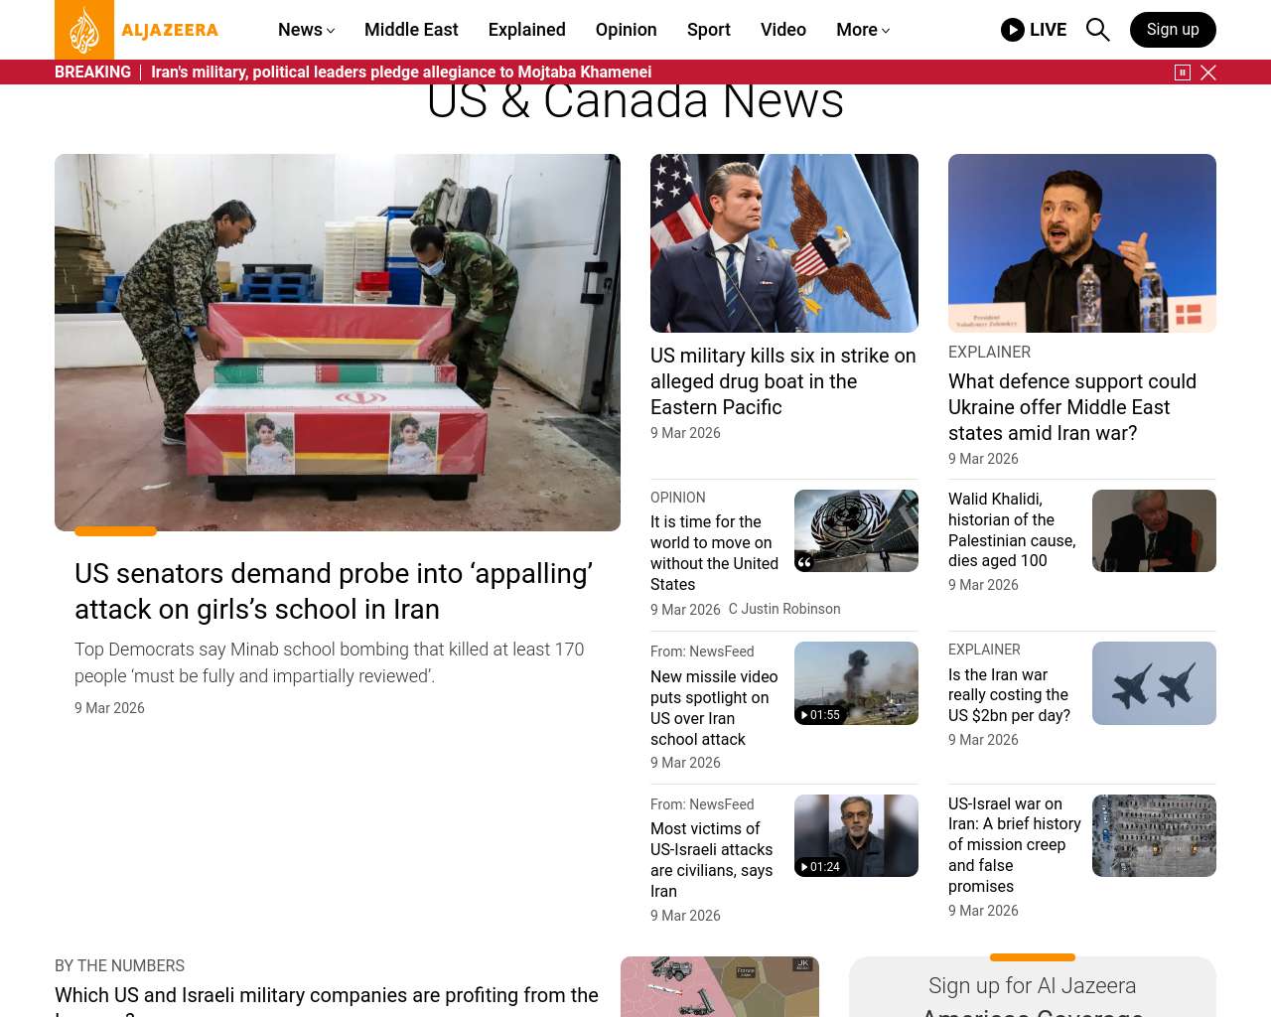Image resolution: width=1271 pixels, height=1017 pixels.
Task: Dismiss the breaking news banner
Action: click(x=1208, y=73)
